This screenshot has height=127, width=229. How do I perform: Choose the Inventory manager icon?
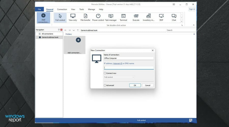click(x=149, y=18)
